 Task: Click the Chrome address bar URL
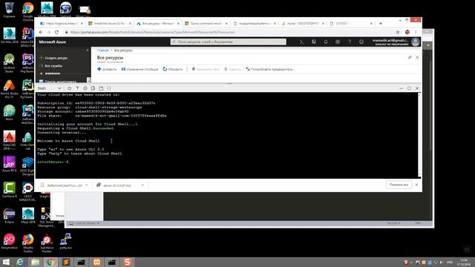tap(152, 32)
